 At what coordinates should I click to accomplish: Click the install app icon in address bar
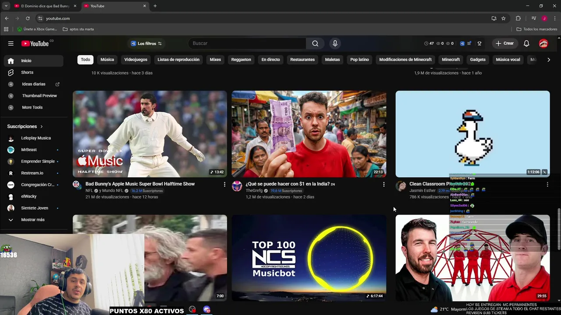click(x=494, y=18)
